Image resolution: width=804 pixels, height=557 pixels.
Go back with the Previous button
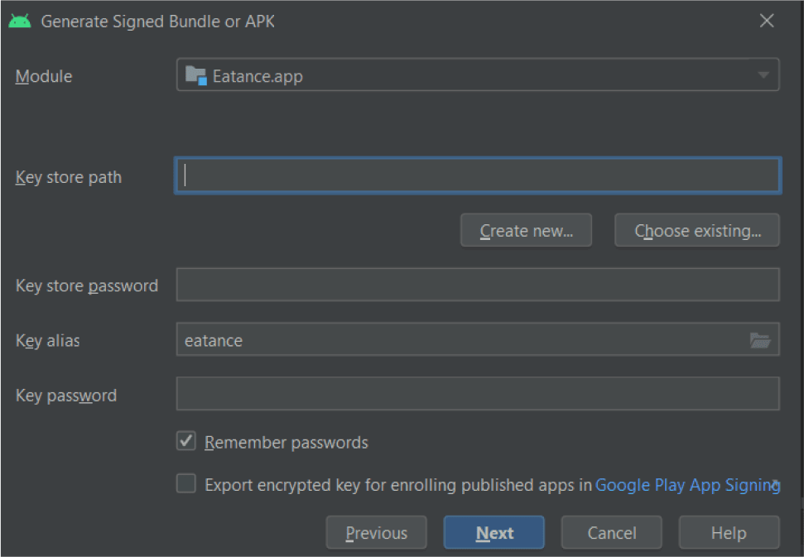[x=376, y=533]
